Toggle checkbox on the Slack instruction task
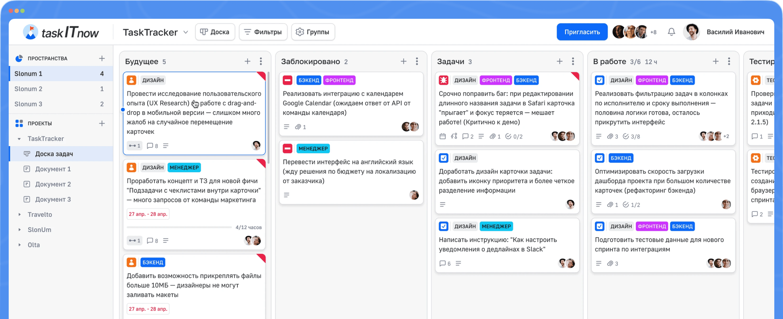Screen dimensions: 783x319 443,226
